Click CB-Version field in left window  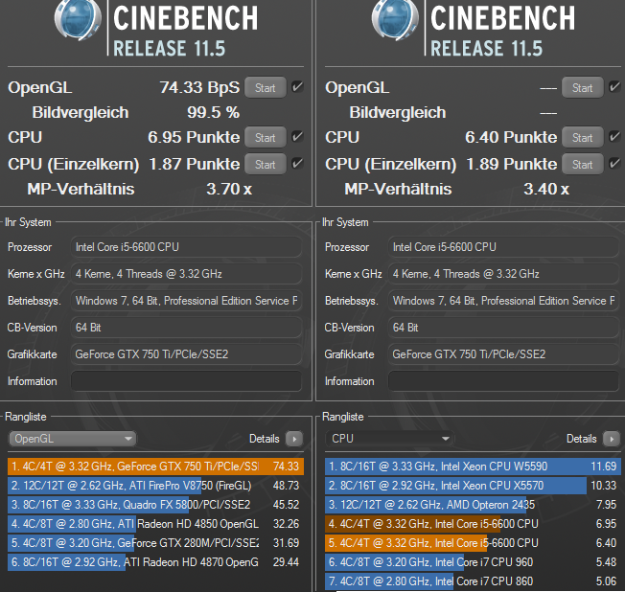(186, 328)
